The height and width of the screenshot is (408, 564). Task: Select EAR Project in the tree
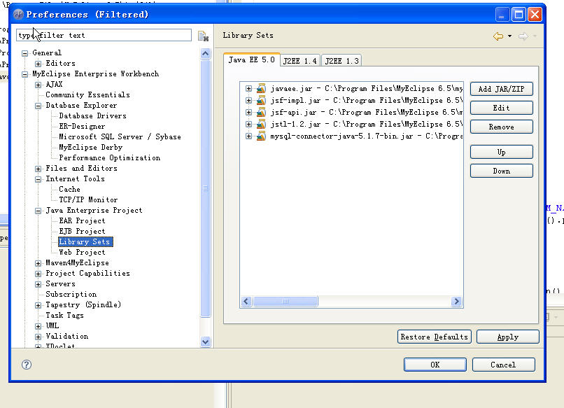[82, 221]
